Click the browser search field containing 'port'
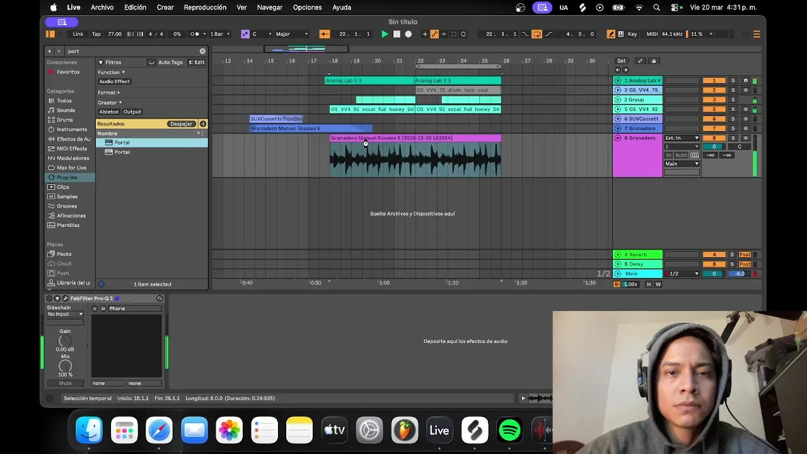Image resolution: width=807 pixels, height=454 pixels. tap(131, 51)
